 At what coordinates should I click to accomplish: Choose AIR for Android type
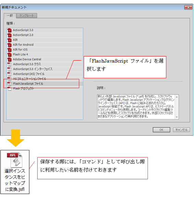45,45
